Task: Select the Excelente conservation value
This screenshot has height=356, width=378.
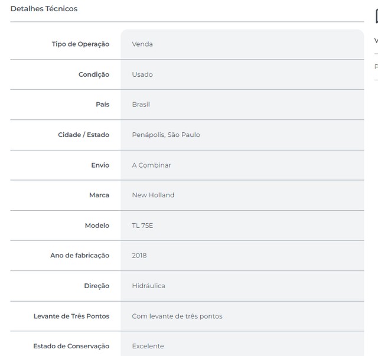Action: (148, 346)
